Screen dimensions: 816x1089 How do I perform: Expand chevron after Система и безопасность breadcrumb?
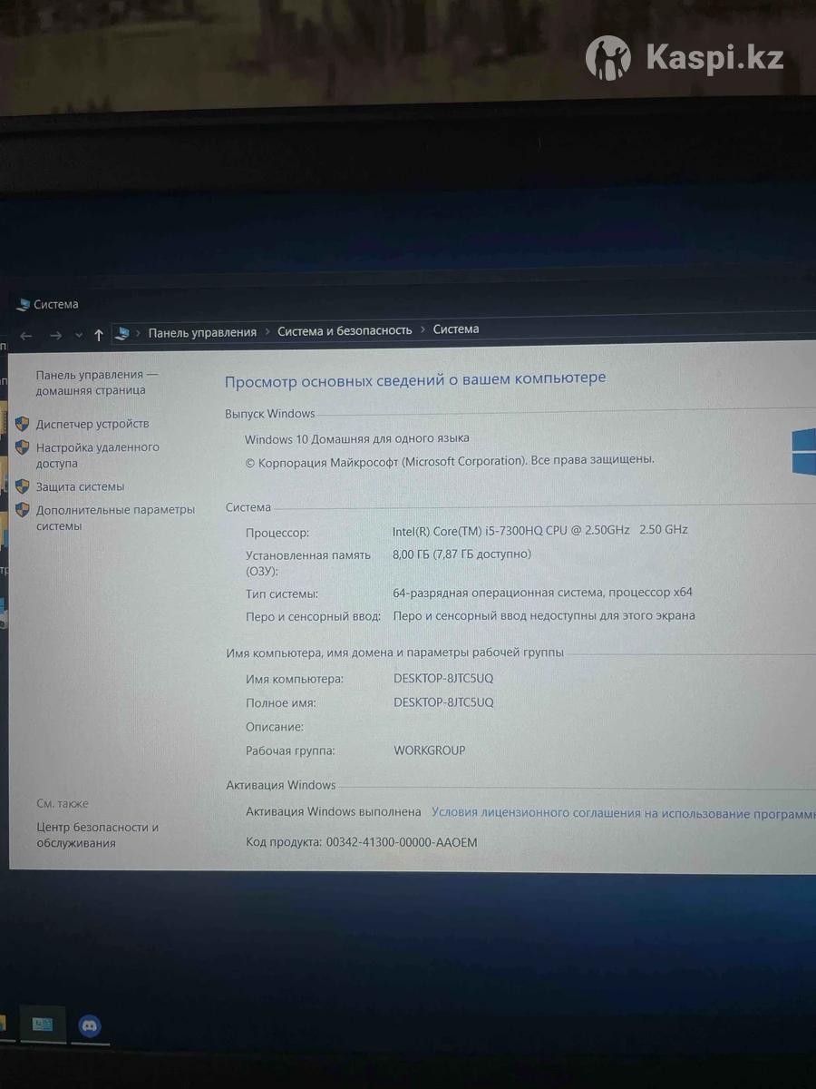423,330
